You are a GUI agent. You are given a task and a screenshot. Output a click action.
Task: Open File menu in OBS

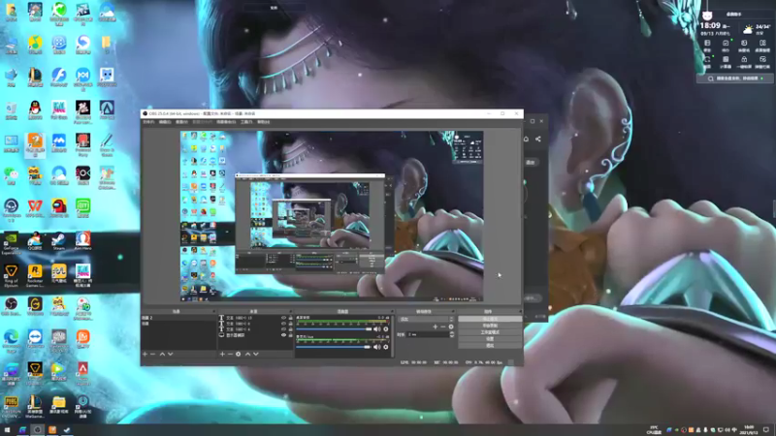coord(148,122)
